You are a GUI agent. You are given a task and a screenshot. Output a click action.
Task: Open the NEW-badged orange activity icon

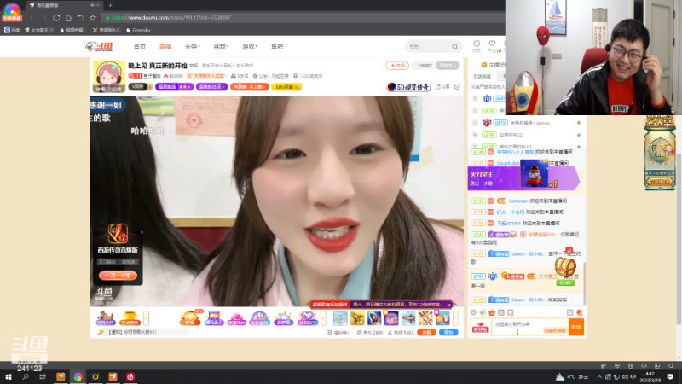pos(190,317)
